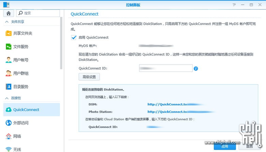Open the 用户群组 group icon

(9, 73)
